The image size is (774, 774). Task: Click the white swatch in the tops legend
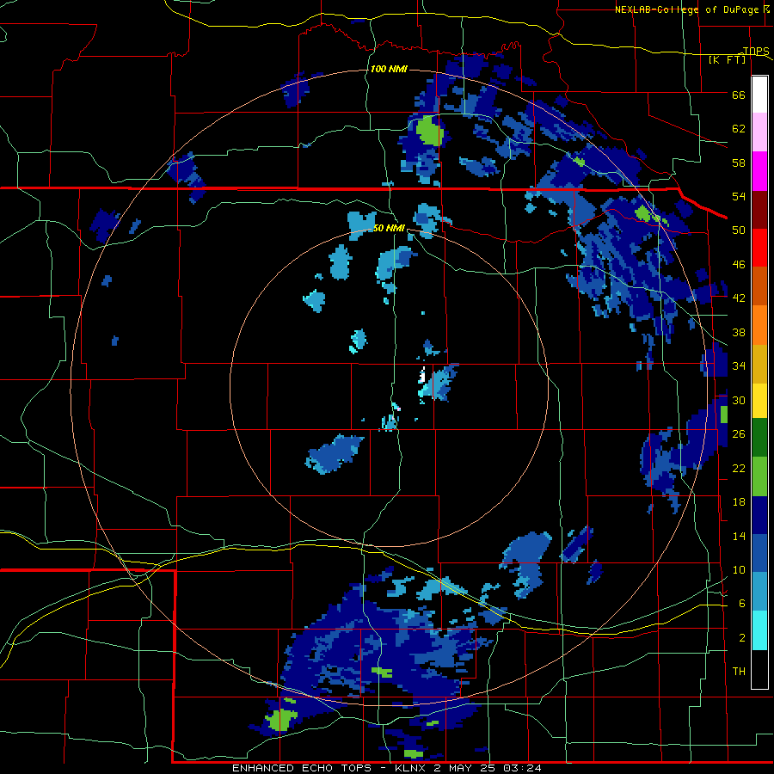coord(759,95)
